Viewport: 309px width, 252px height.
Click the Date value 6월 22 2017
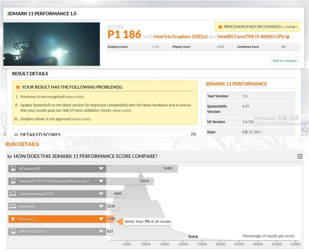252,132
